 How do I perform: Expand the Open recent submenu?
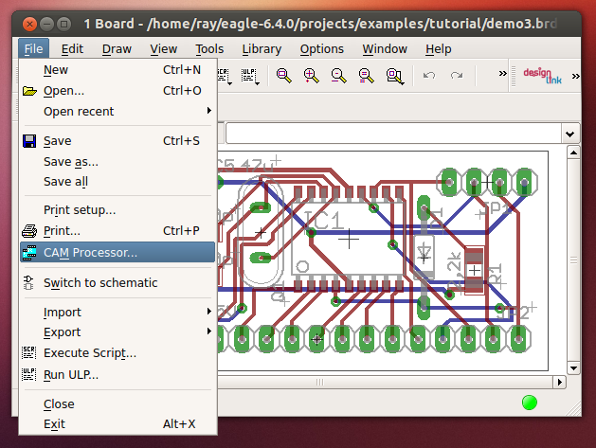coord(117,112)
